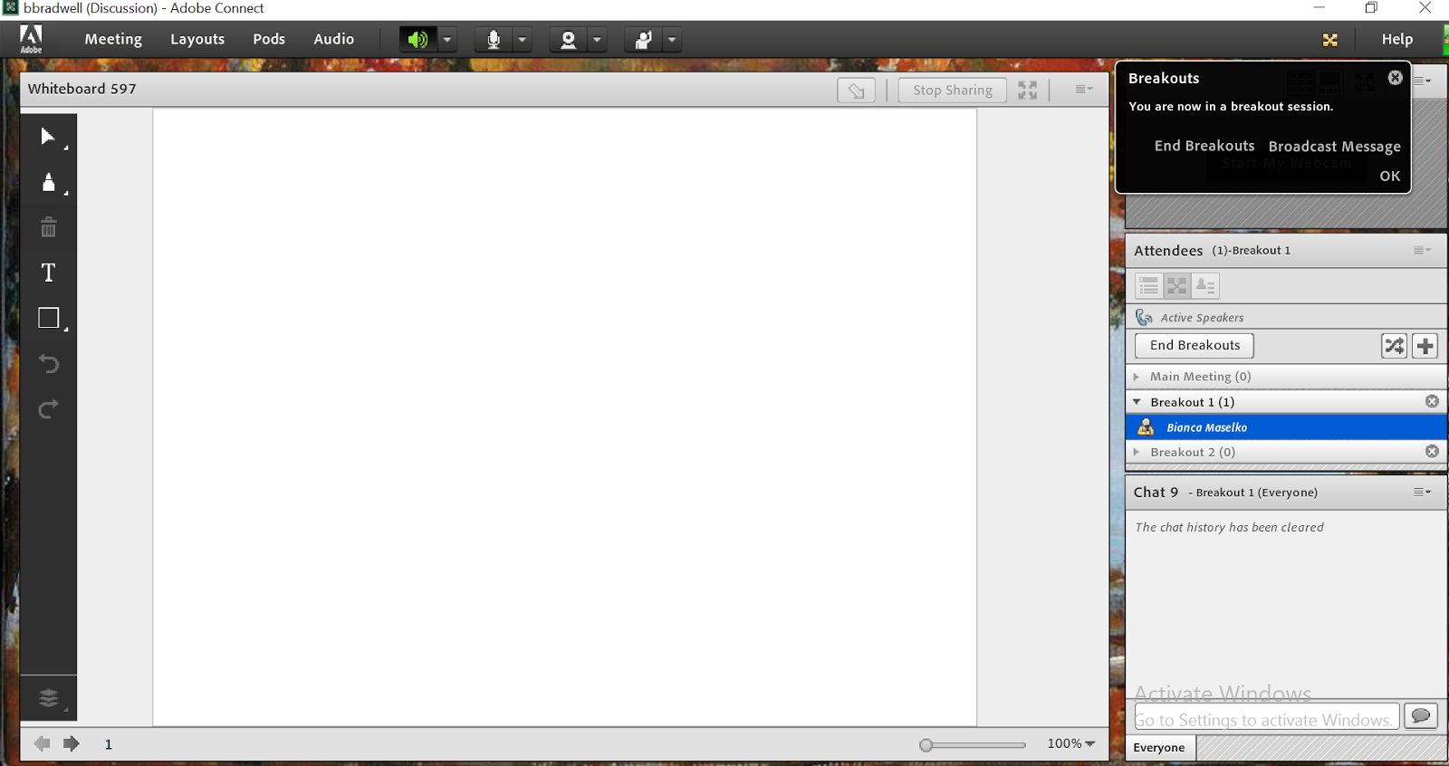Open the arrange layers tool

pos(48,698)
